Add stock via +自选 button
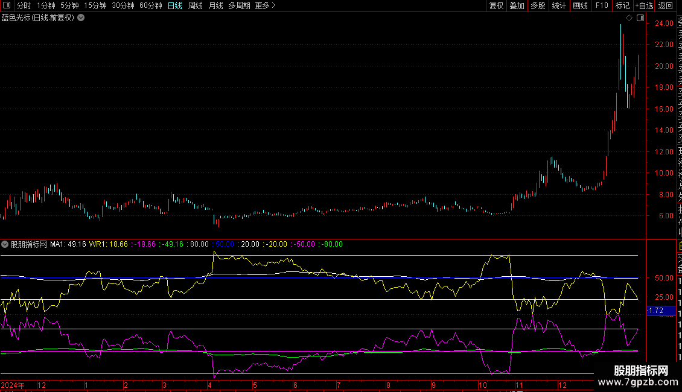The height and width of the screenshot is (392, 682). (x=643, y=5)
